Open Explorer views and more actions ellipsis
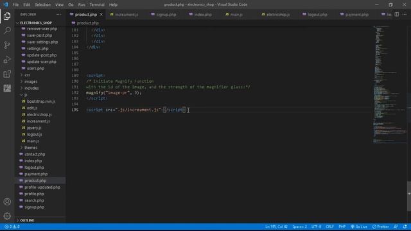Viewport: 411px width, 231px height. 58,14
